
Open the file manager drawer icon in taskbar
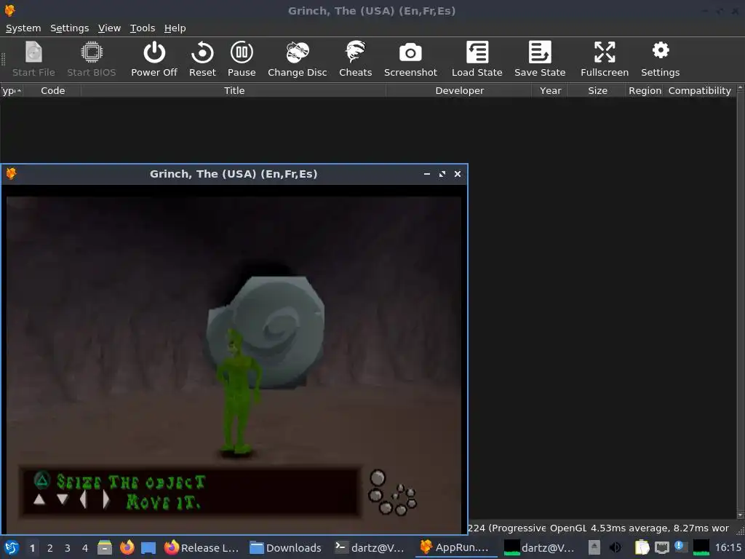[x=105, y=547]
